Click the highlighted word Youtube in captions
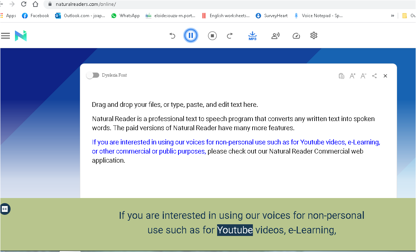 click(235, 230)
